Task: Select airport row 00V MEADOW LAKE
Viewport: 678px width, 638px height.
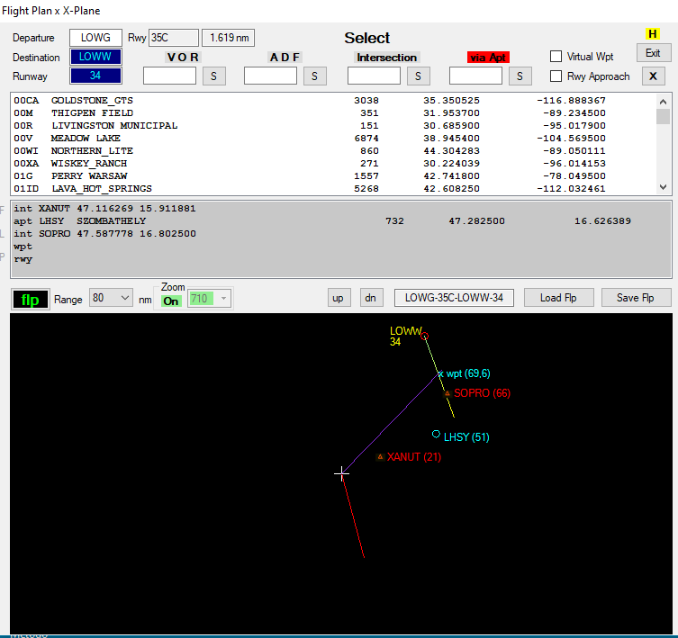Action: click(x=333, y=138)
